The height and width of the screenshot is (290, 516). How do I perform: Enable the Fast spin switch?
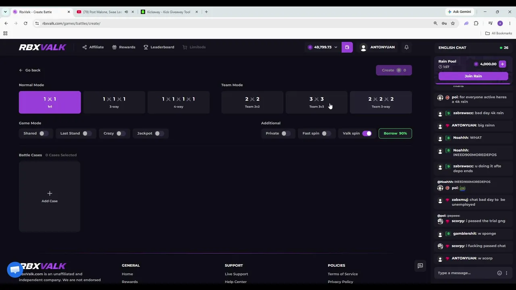pos(326,133)
